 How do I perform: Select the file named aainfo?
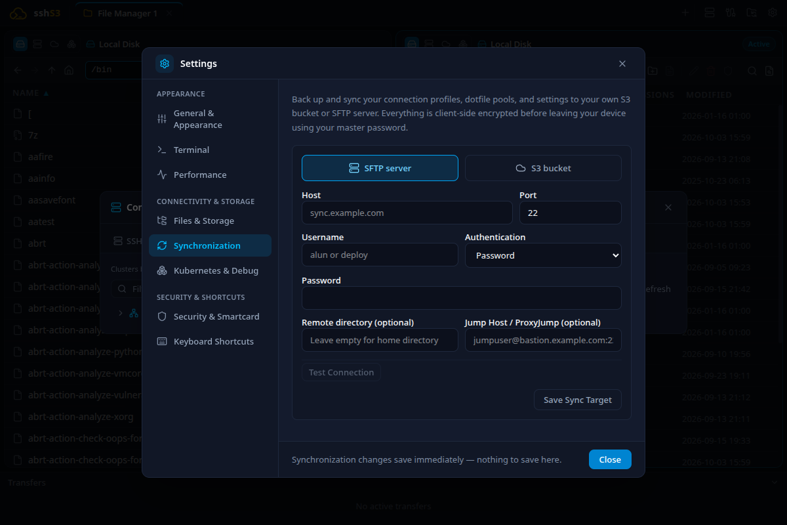click(41, 178)
